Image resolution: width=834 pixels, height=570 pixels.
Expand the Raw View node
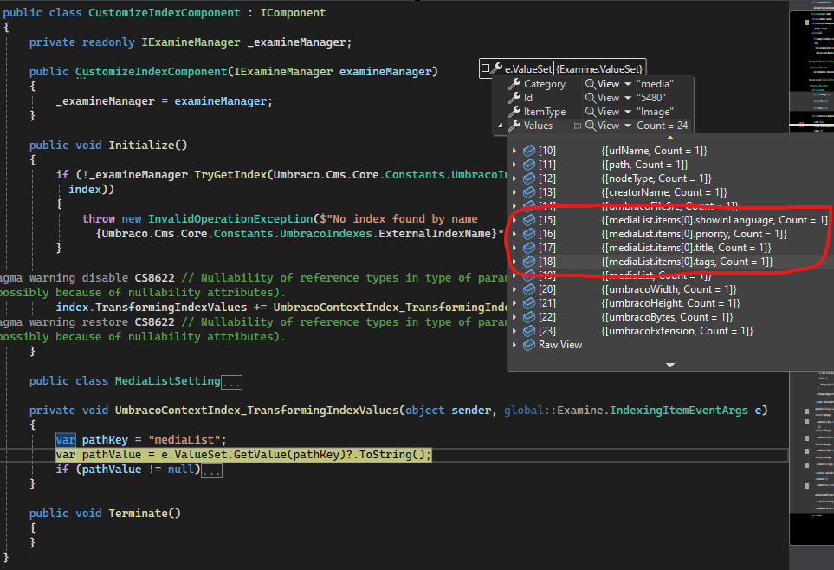pyautogui.click(x=514, y=345)
